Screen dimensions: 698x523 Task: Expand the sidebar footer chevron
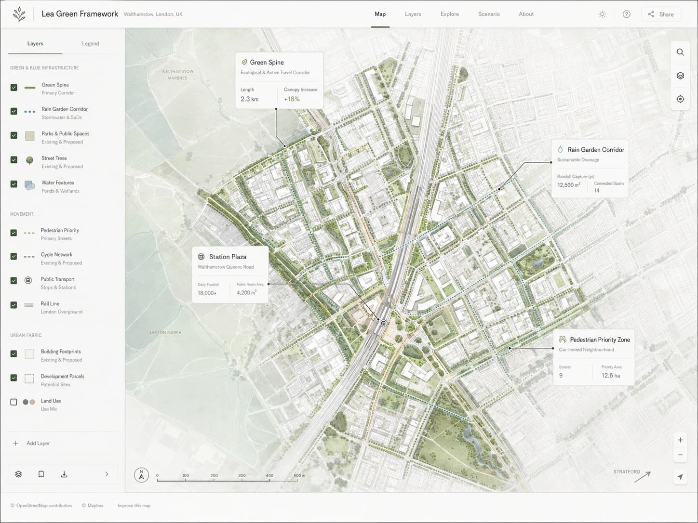coord(107,474)
